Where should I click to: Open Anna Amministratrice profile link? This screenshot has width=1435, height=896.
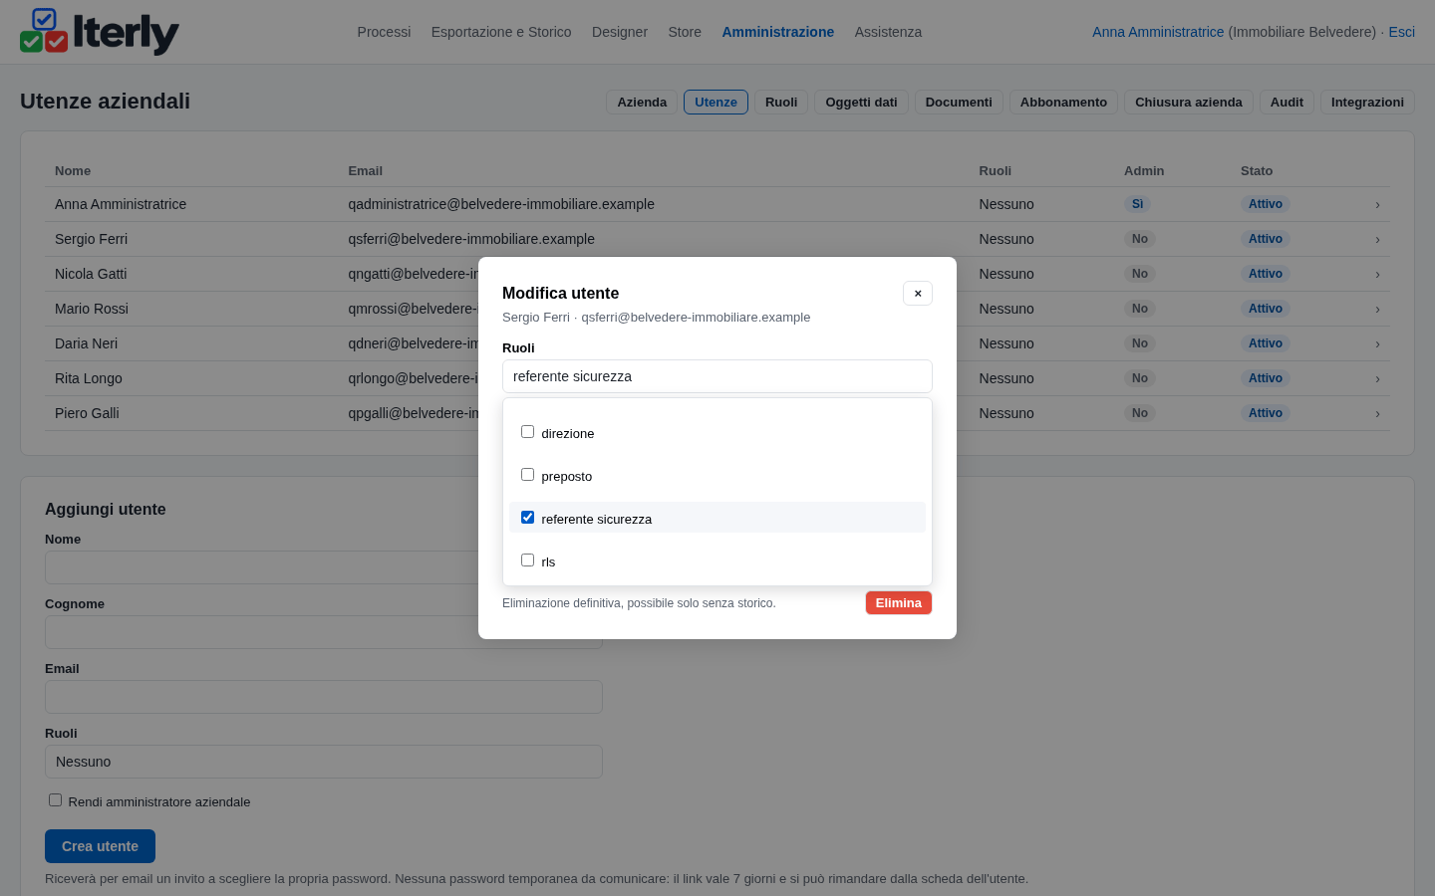tap(1158, 32)
